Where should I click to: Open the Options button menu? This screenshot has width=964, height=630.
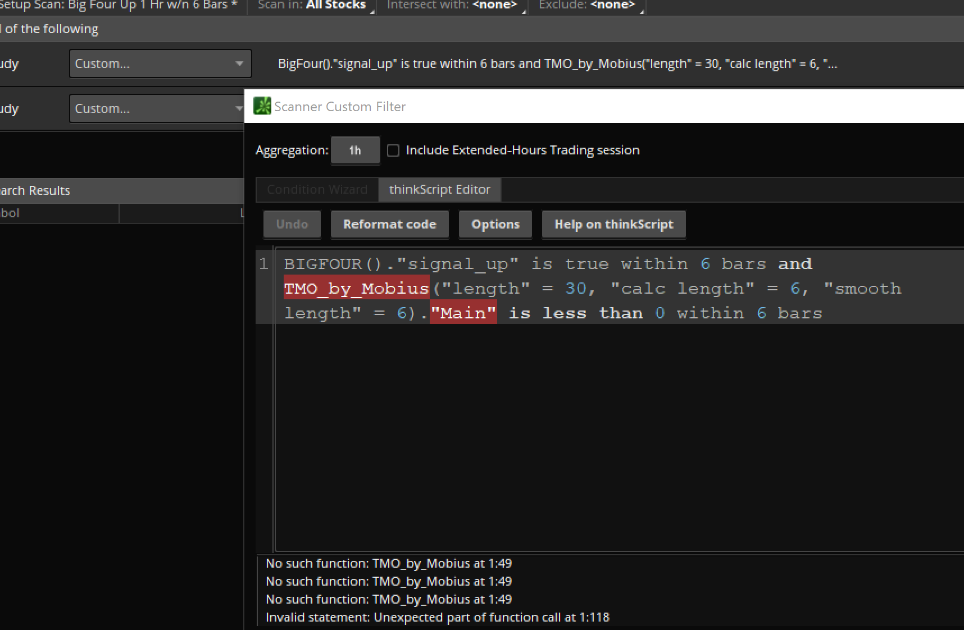(x=495, y=225)
